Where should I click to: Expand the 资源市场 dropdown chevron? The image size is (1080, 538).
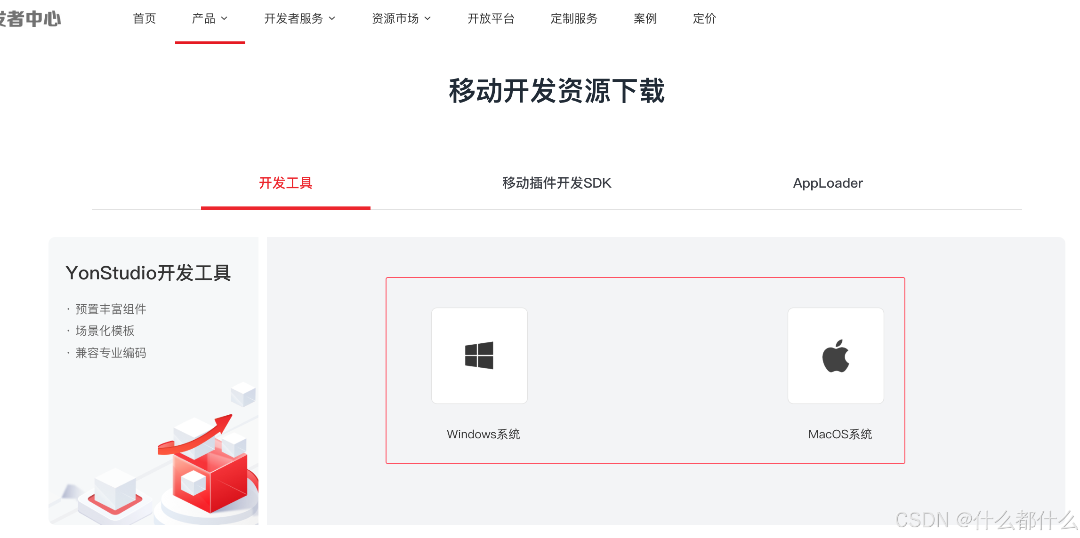pos(428,19)
